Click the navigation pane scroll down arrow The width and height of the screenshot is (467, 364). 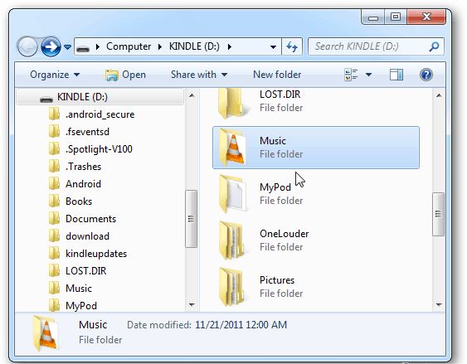[x=192, y=305]
